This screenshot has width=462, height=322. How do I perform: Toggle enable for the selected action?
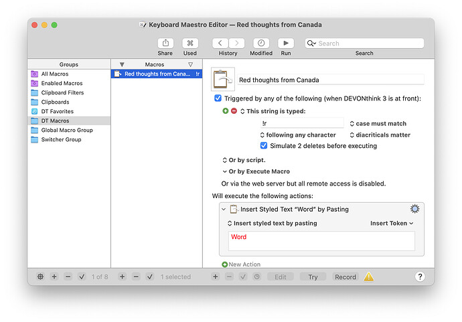243,276
